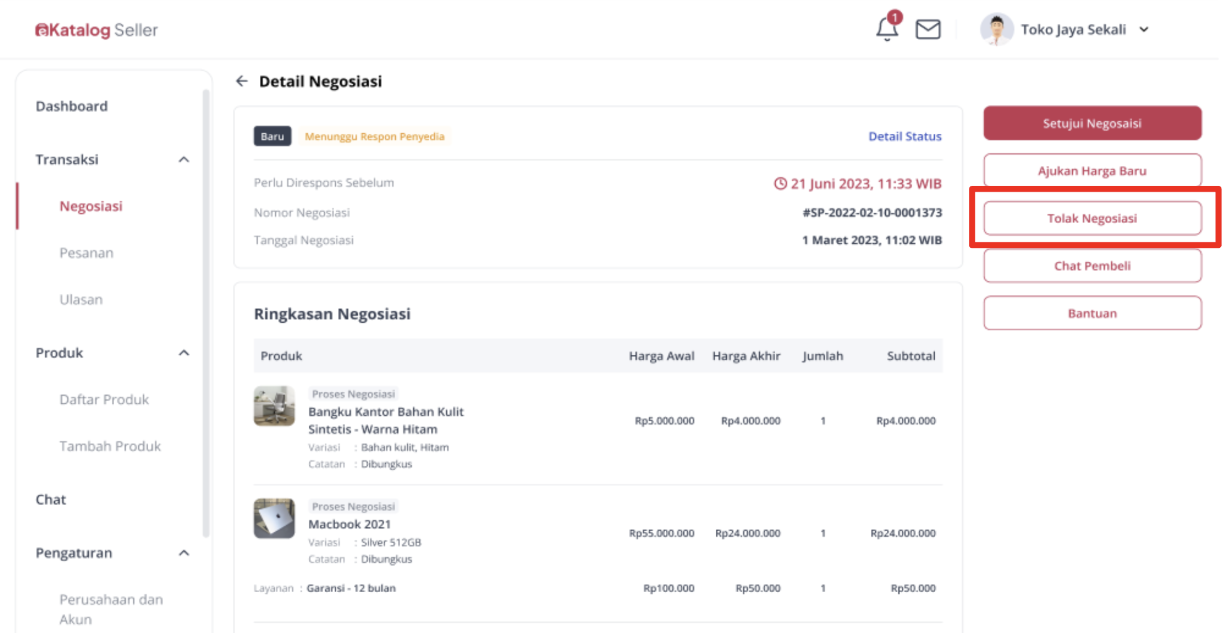Click the Macbook 2021 thumbnail
This screenshot has width=1224, height=633.
click(x=274, y=518)
